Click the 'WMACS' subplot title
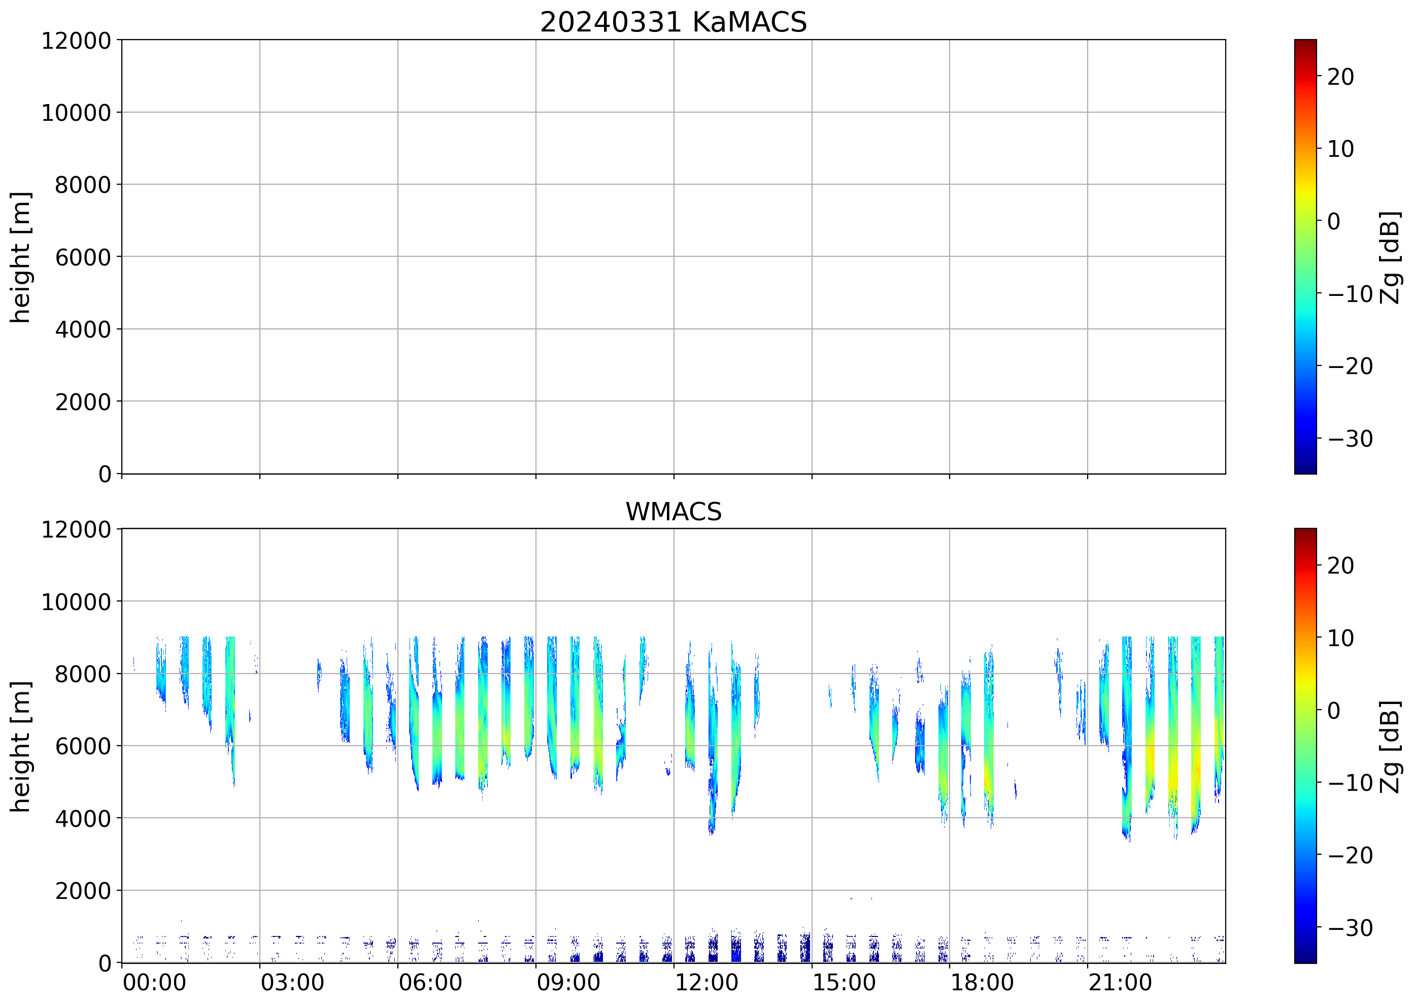 point(672,512)
